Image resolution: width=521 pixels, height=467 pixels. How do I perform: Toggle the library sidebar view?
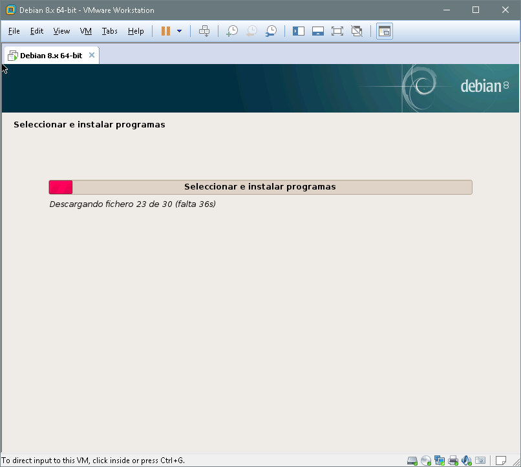click(298, 31)
